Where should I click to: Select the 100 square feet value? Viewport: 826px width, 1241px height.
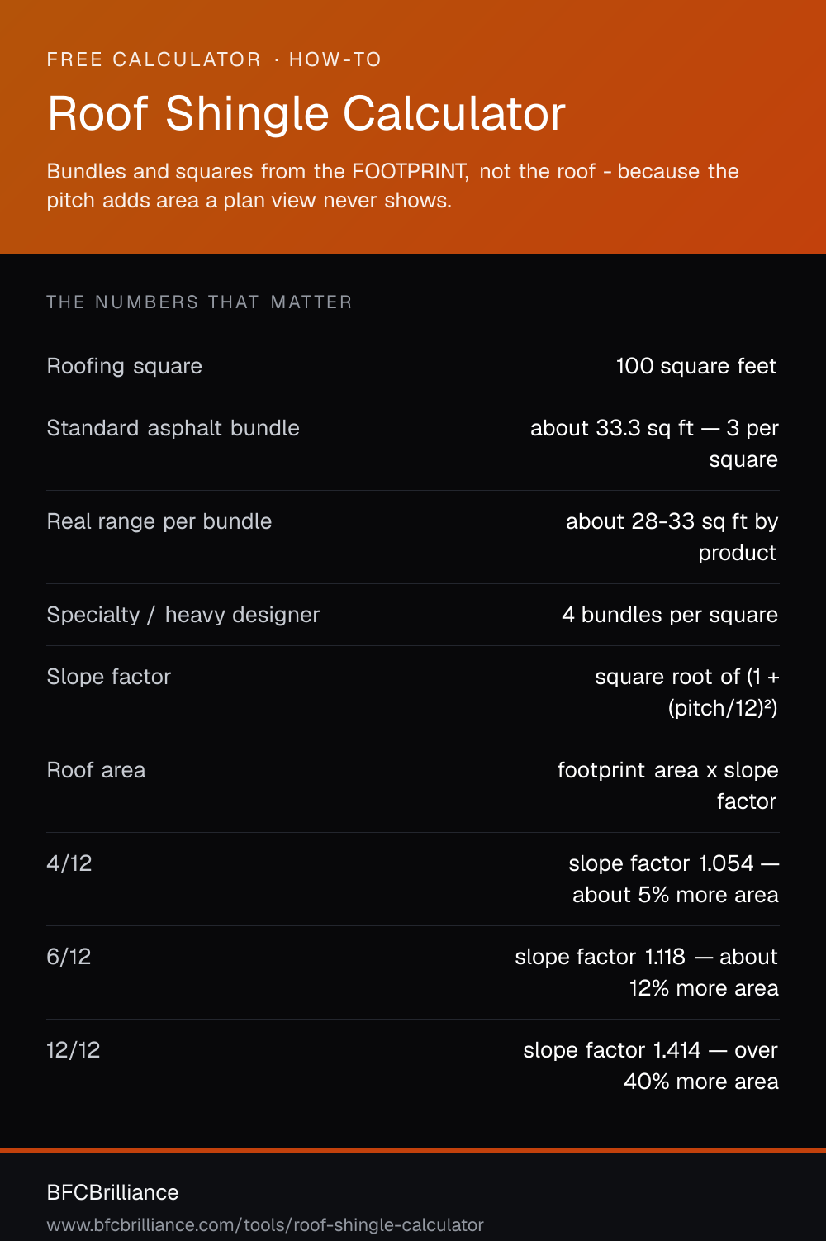coord(696,366)
